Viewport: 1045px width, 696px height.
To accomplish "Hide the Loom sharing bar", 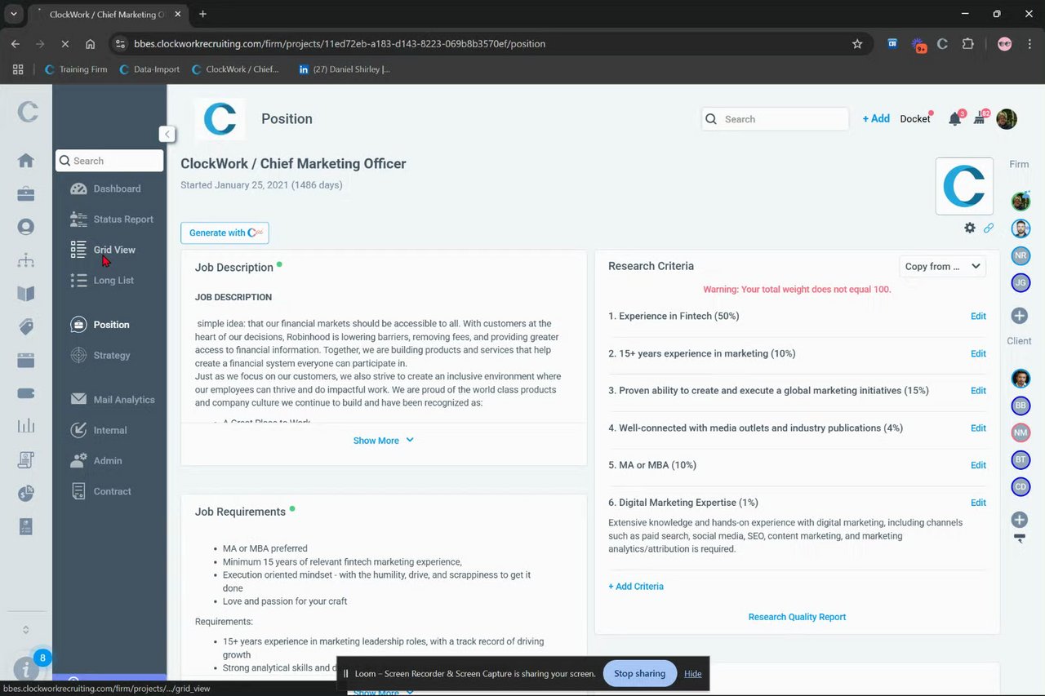I will [692, 674].
